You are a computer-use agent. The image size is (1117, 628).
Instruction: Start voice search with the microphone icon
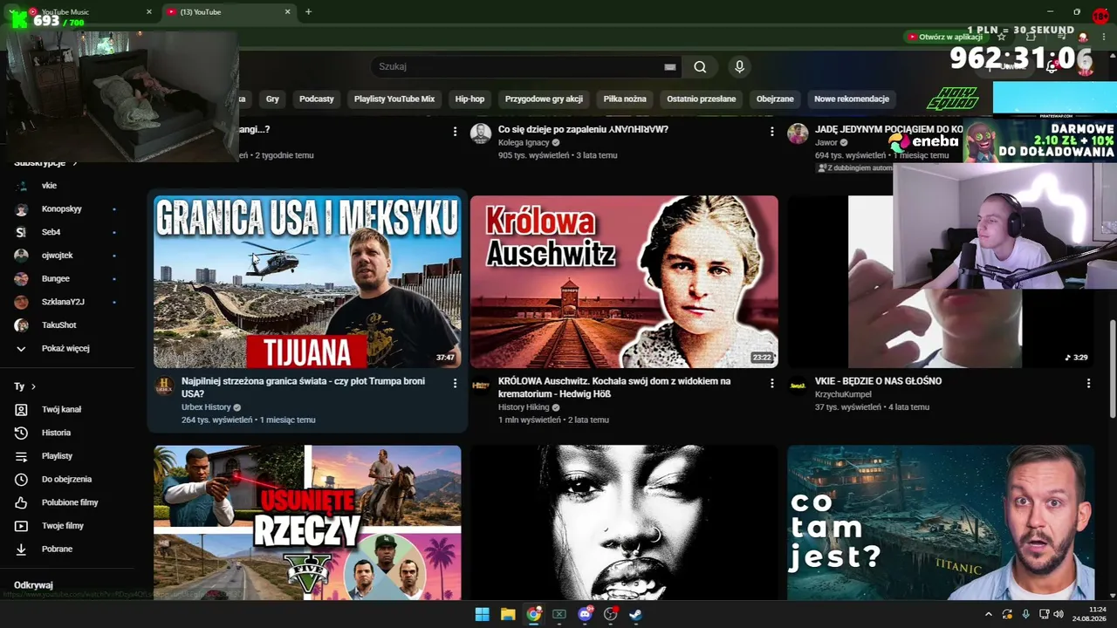[x=740, y=67]
